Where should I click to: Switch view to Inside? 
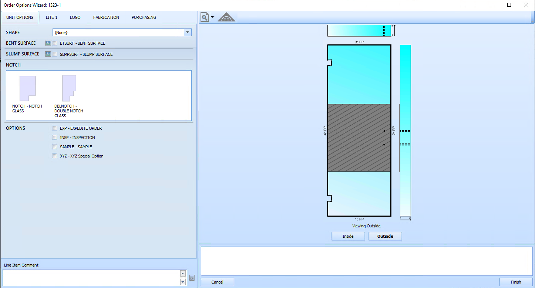click(x=348, y=236)
